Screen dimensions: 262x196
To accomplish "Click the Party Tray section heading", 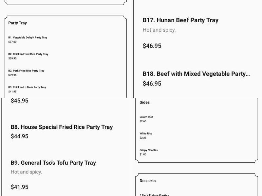I will (x=18, y=23).
